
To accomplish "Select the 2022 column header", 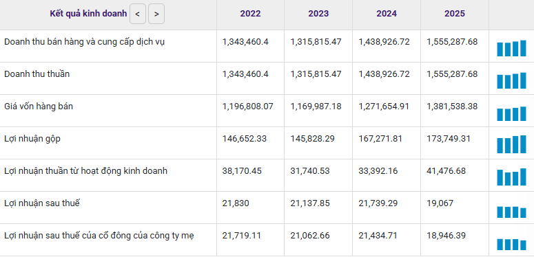I will pos(250,14).
